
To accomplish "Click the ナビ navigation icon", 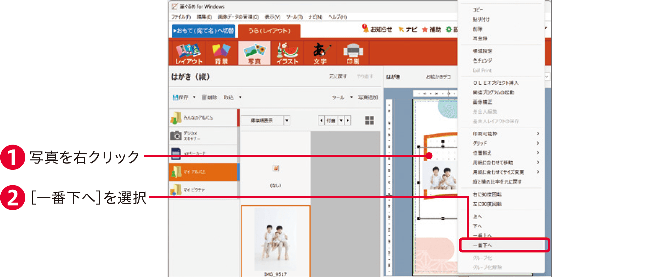I will click(401, 30).
